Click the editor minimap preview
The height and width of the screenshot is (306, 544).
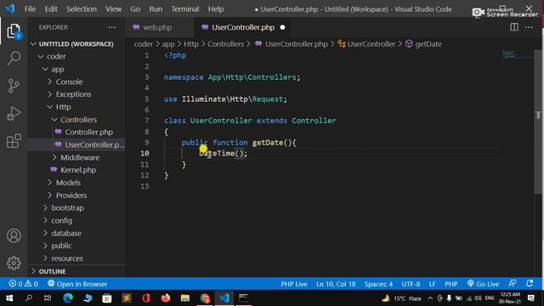click(516, 54)
